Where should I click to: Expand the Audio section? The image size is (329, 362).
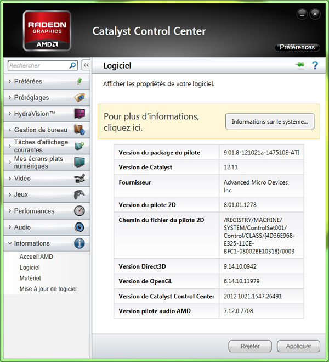[10, 227]
